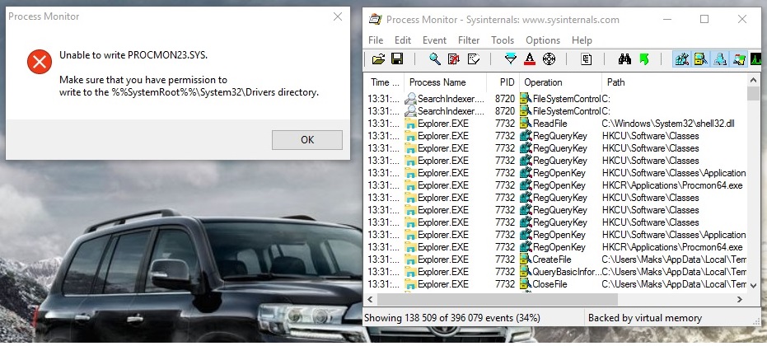
Task: Select the CloseFile event row
Action: [556, 284]
